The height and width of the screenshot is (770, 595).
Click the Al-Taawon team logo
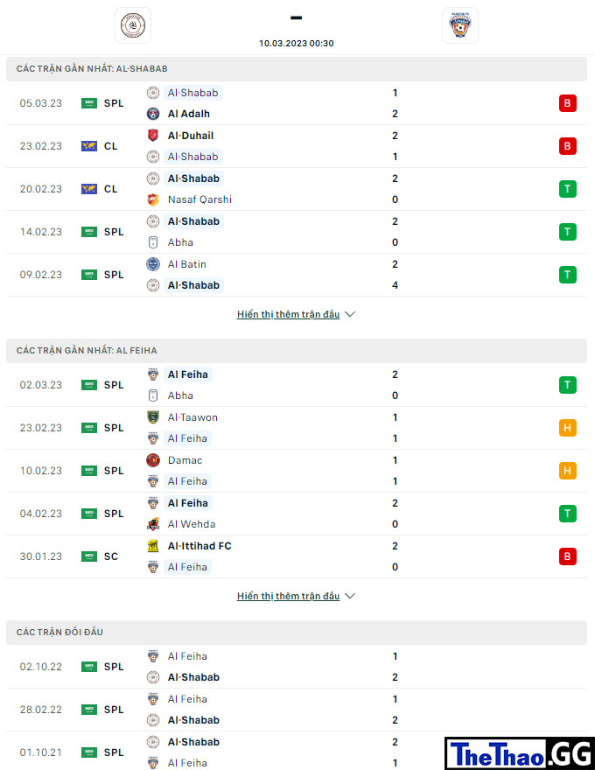tap(153, 417)
